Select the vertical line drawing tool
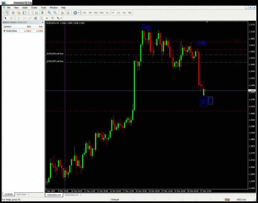The image size is (258, 203). pos(19,18)
